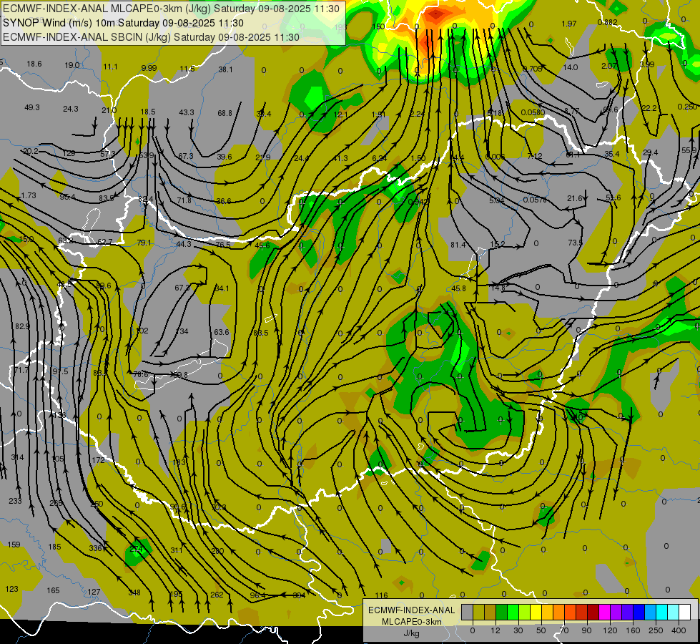Select the dark green legend swatch

tap(502, 613)
